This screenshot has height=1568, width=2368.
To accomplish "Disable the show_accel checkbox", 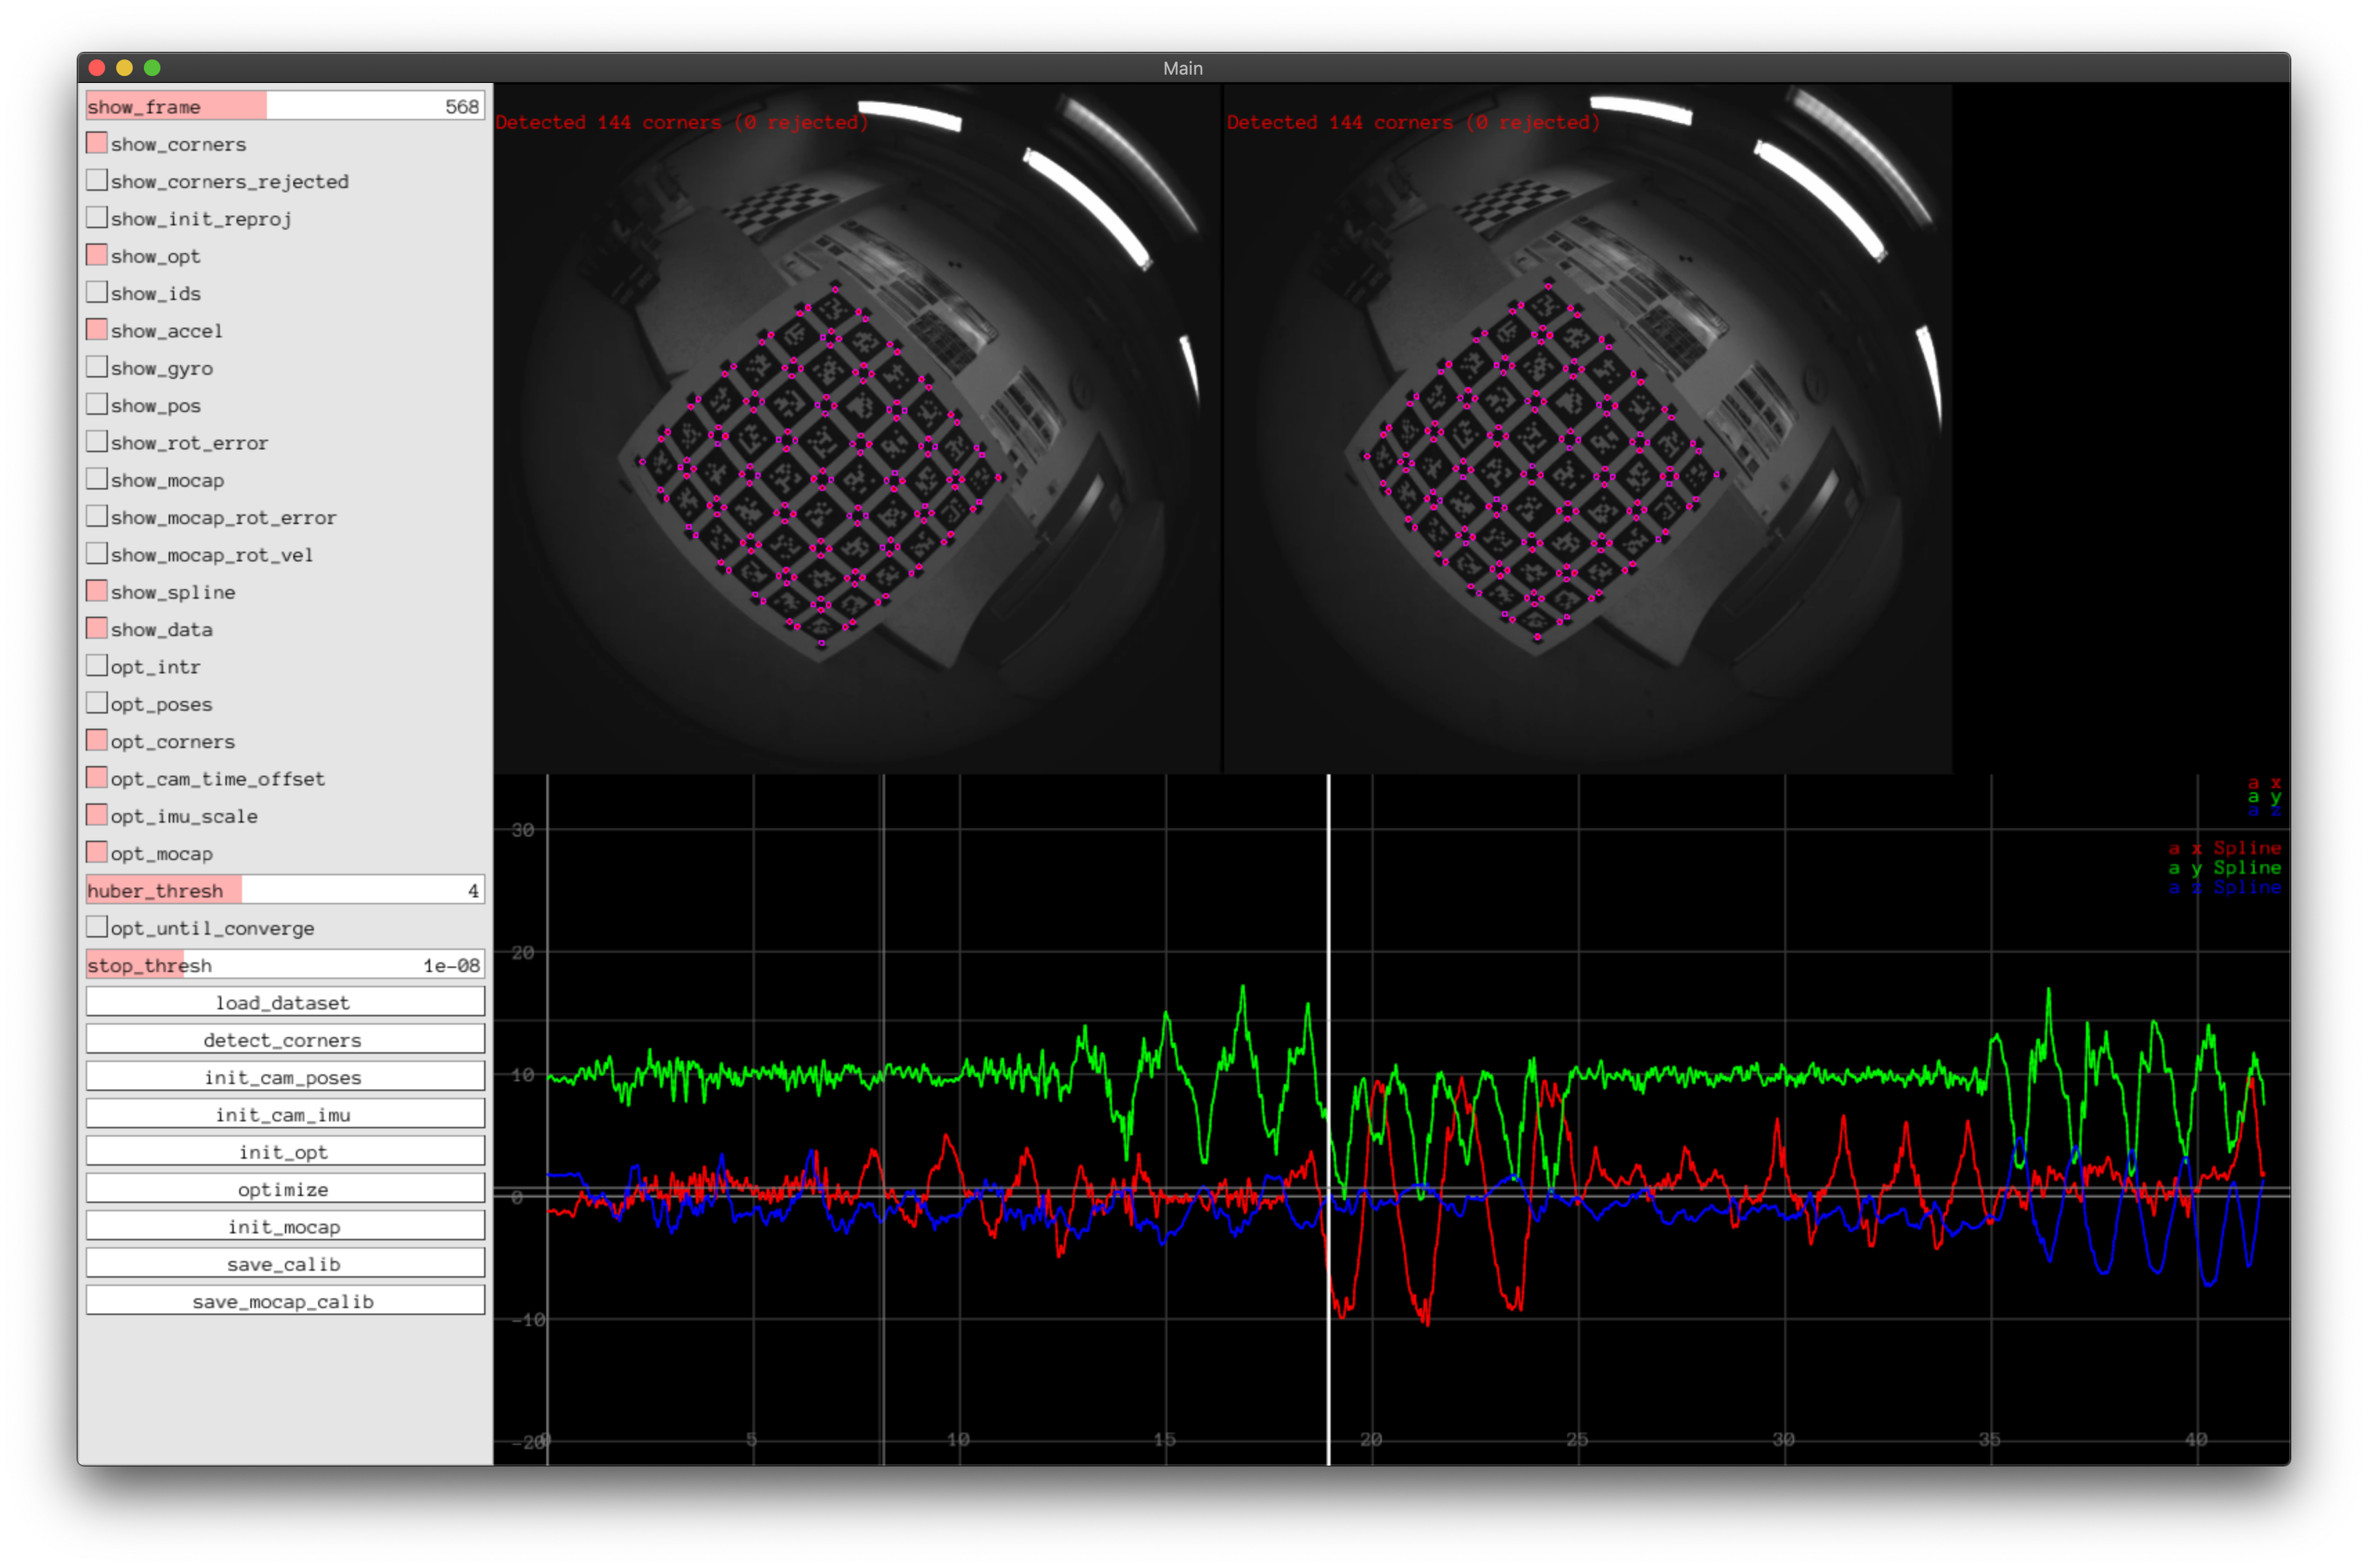I will click(x=97, y=330).
